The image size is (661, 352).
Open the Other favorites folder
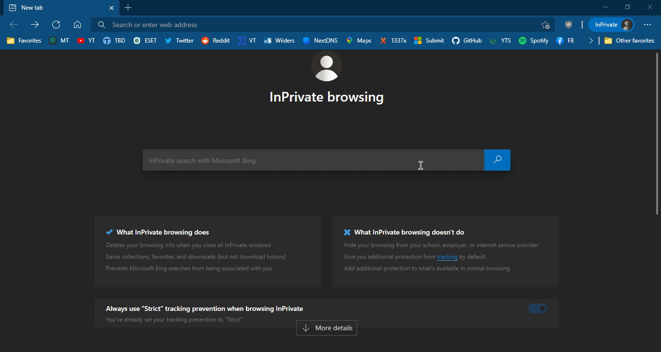tap(629, 41)
